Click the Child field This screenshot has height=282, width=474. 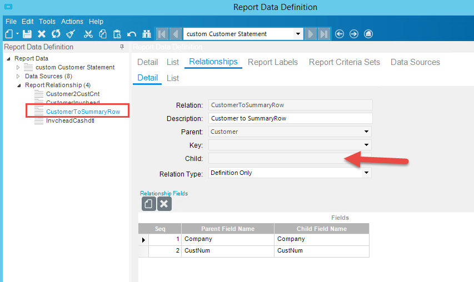coord(290,158)
